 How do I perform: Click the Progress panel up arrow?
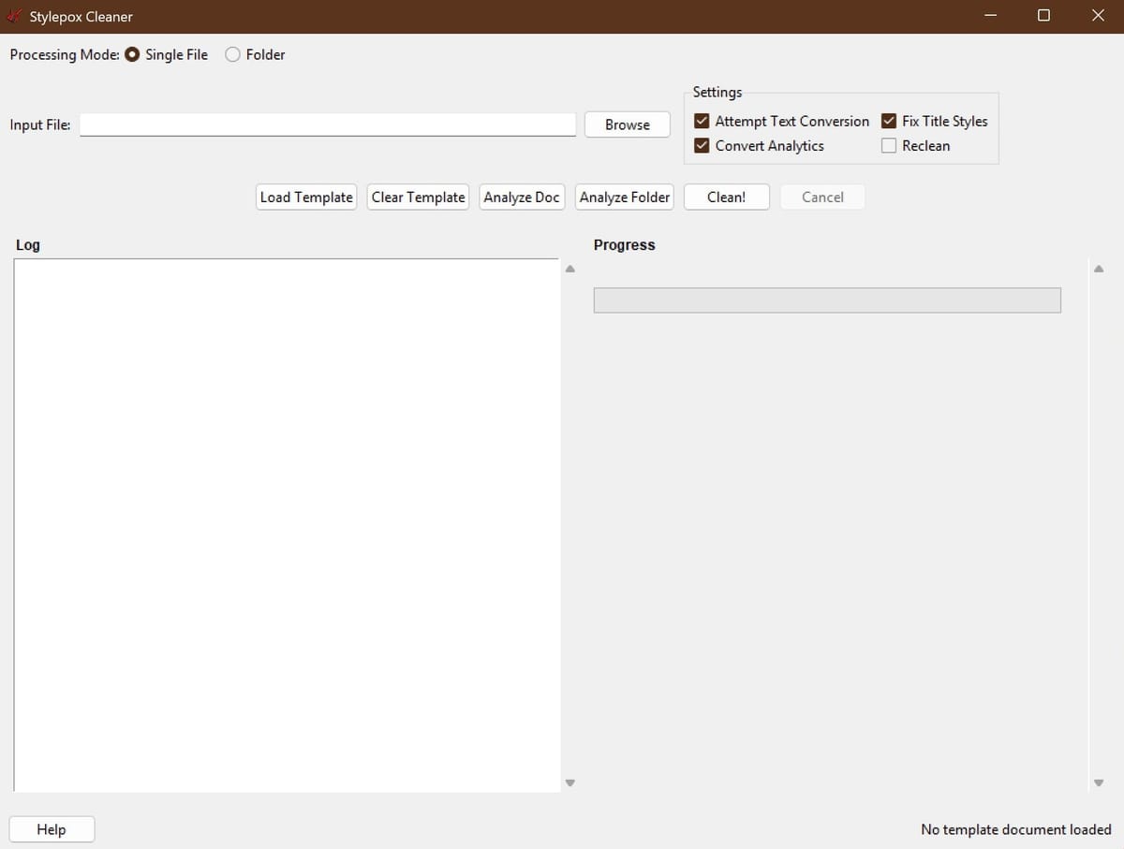(x=1099, y=270)
